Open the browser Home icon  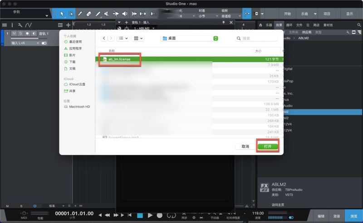coord(260,25)
